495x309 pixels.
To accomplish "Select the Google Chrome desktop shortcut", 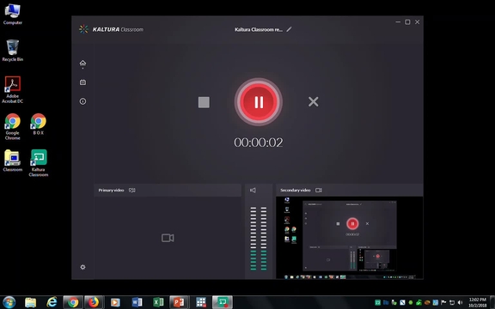I will click(x=13, y=126).
